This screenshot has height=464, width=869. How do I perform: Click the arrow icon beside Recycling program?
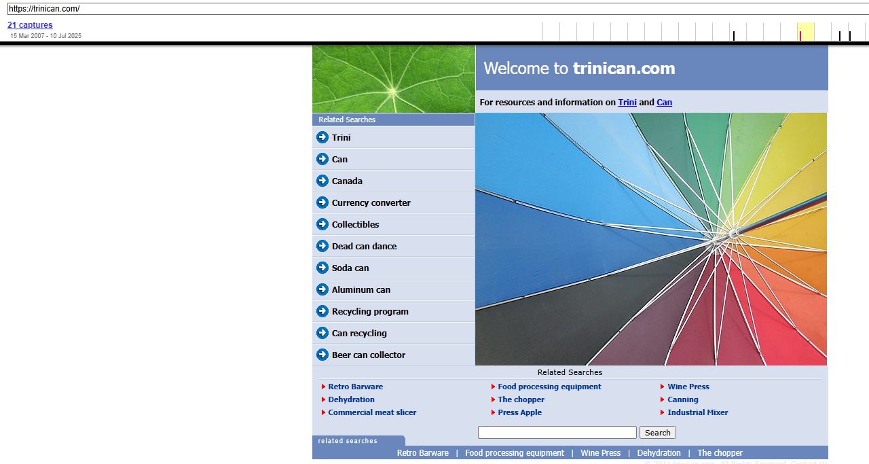point(322,311)
